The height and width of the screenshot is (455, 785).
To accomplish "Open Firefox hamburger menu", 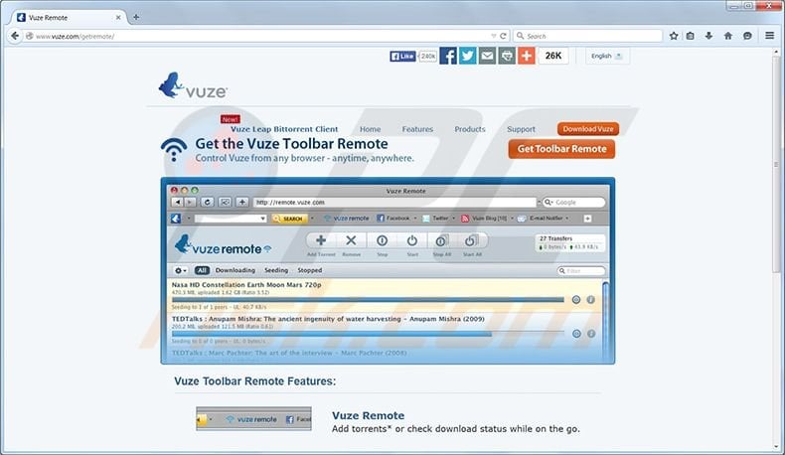I will tap(769, 36).
